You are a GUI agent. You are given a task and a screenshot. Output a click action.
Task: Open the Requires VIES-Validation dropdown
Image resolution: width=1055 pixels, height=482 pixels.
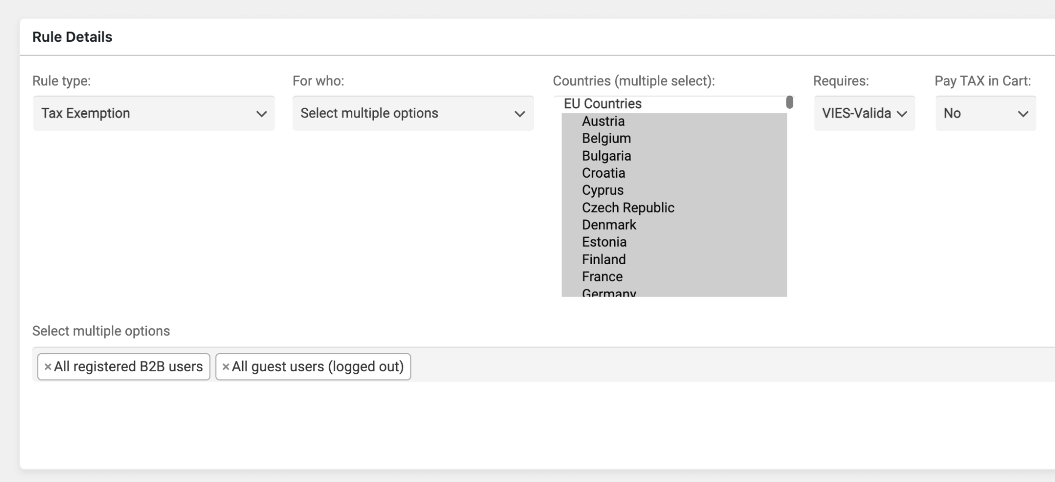864,113
